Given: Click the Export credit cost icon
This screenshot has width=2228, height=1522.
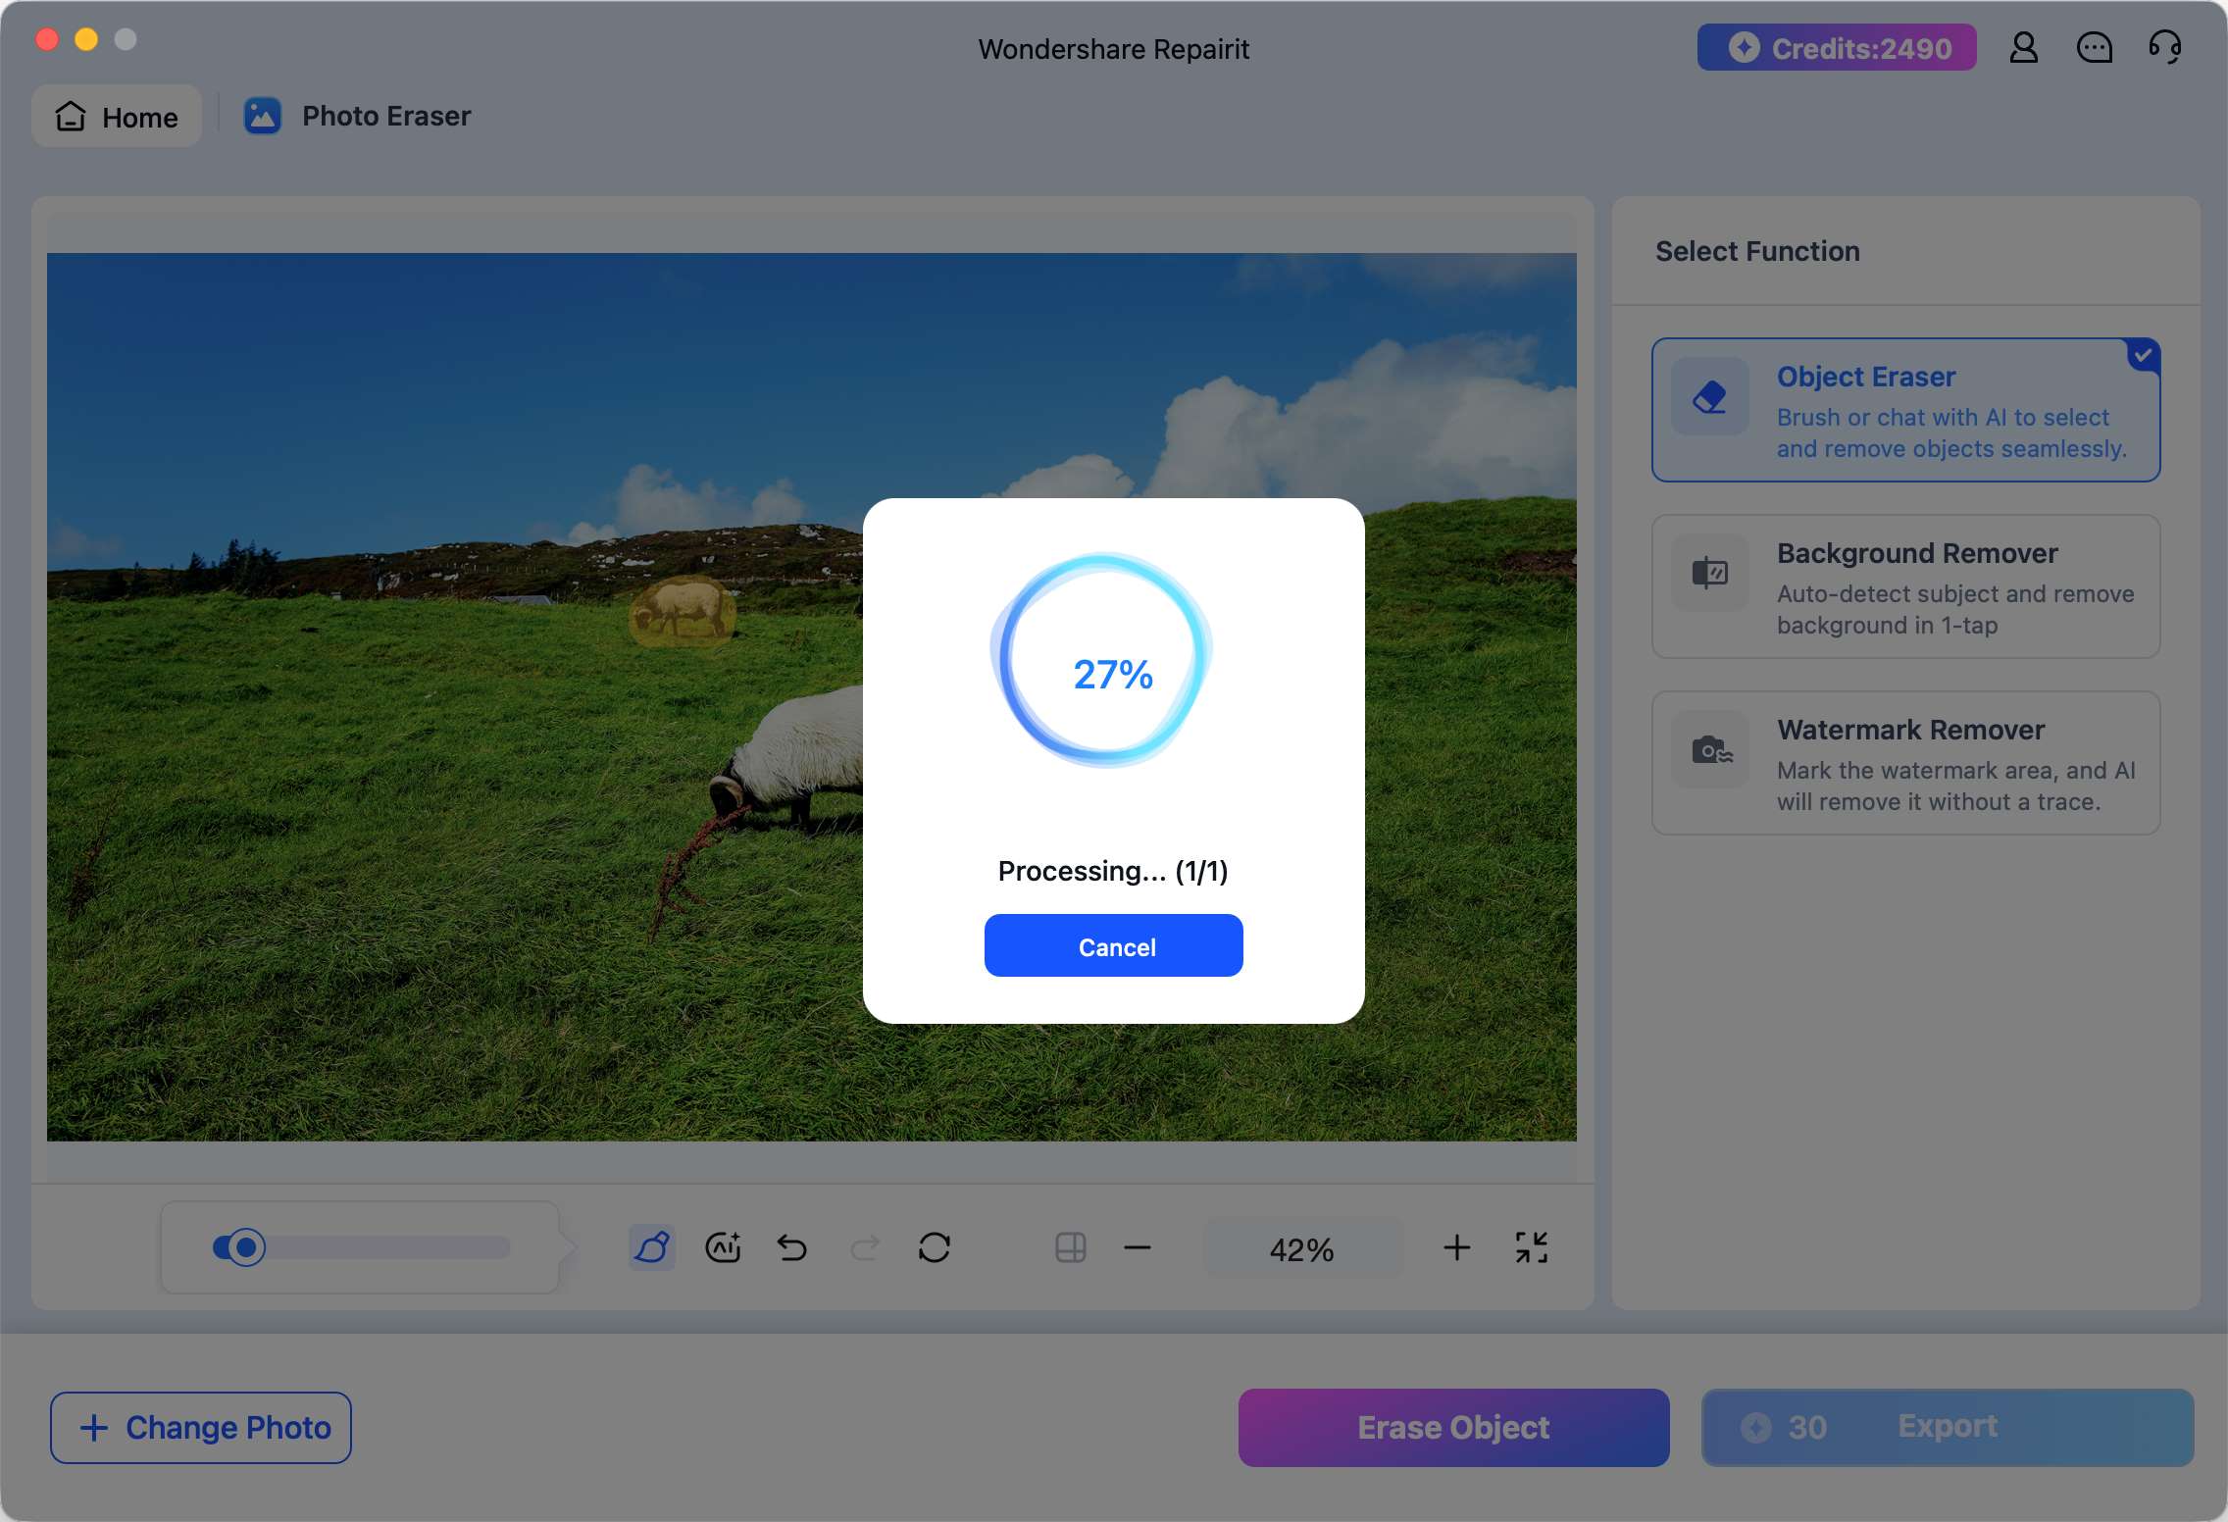Looking at the screenshot, I should (1755, 1427).
